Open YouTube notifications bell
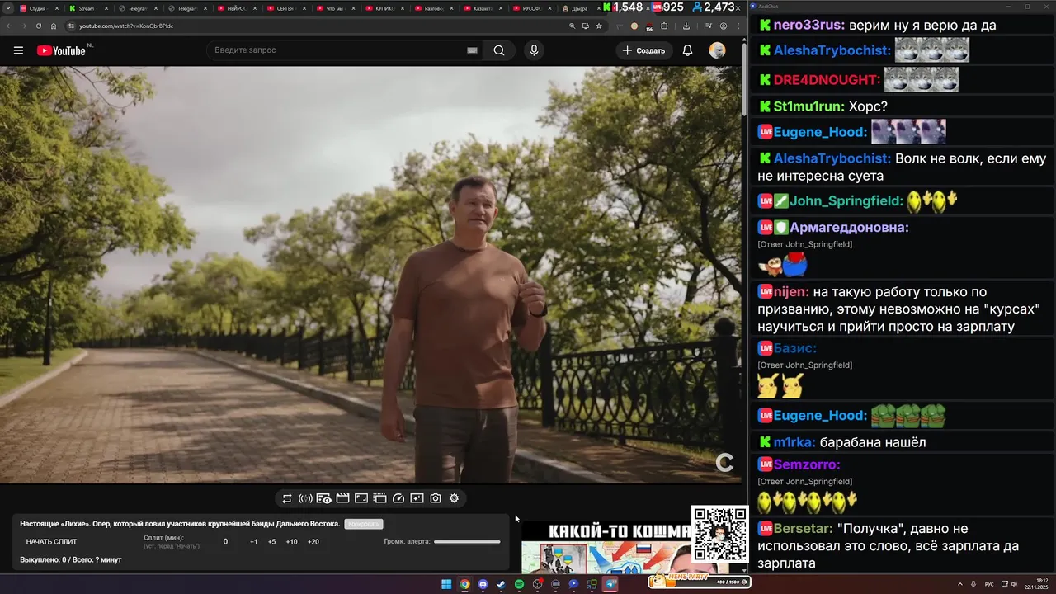Image resolution: width=1056 pixels, height=594 pixels. click(687, 50)
